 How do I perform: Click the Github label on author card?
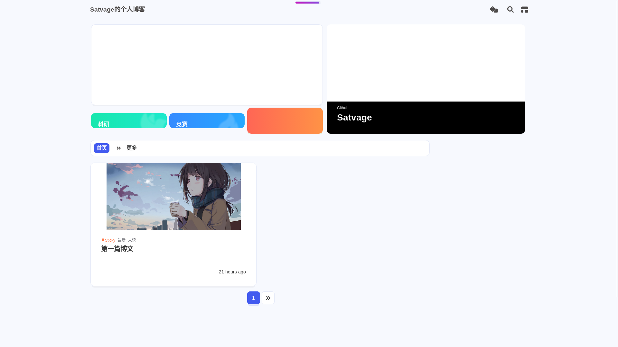(x=343, y=108)
